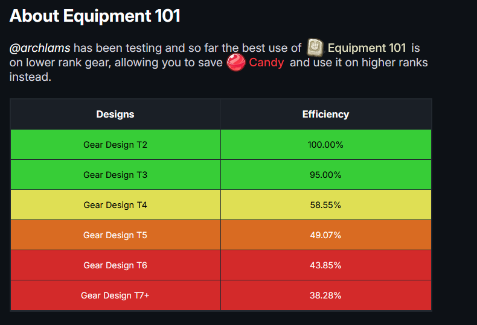This screenshot has height=325, width=477.
Task: Select the Gear Design T4 cell
Action: (115, 205)
